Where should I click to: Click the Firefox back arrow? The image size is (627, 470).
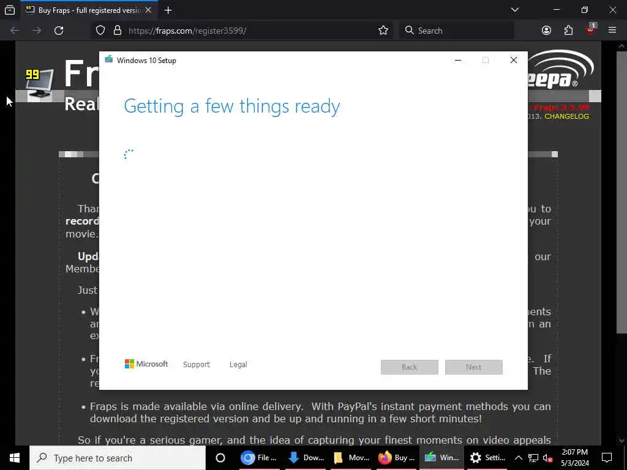coord(15,31)
